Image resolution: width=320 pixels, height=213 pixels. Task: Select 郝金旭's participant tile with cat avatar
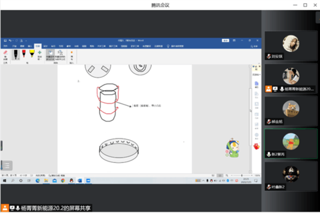pos(291,111)
